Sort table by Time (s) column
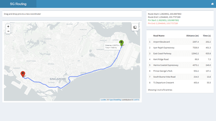 pos(207,36)
